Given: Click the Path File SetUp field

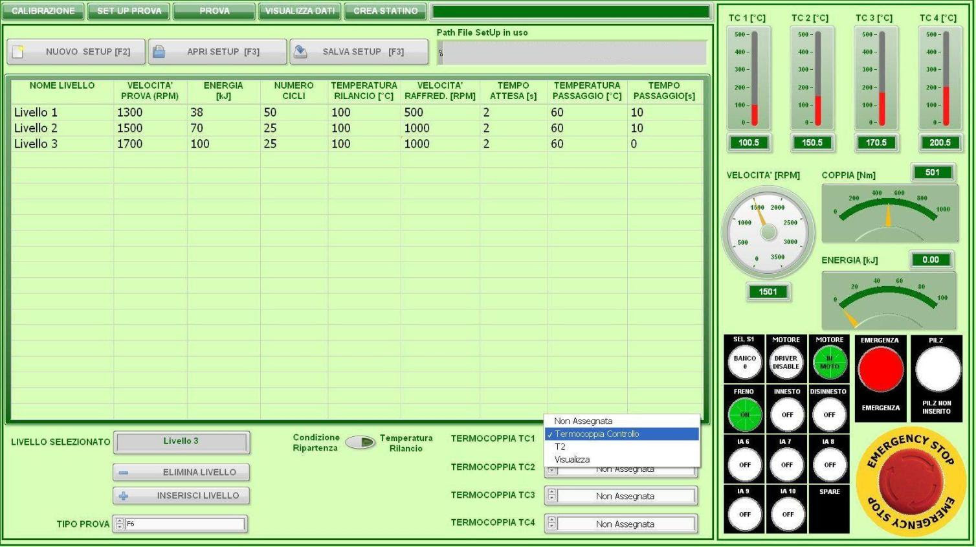Looking at the screenshot, I should 572,53.
